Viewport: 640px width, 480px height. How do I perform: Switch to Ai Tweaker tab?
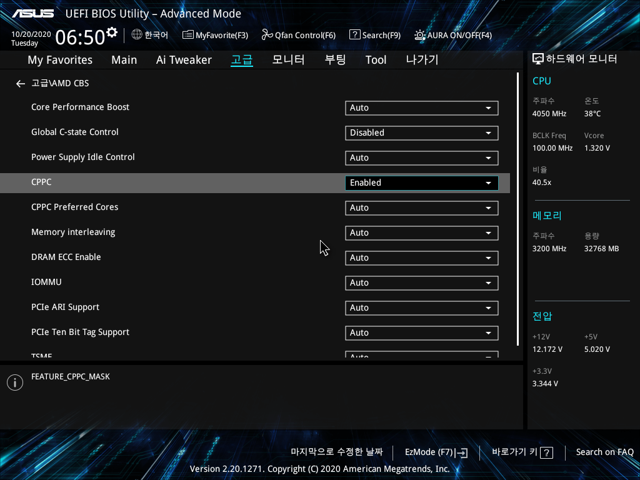[184, 60]
